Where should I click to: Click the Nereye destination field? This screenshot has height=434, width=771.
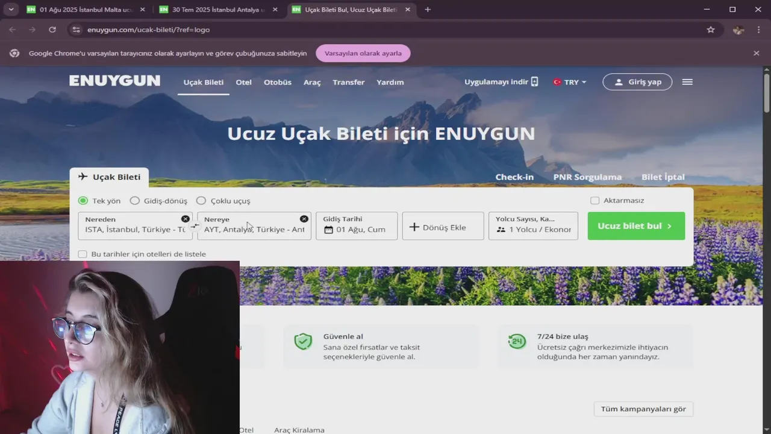(254, 225)
